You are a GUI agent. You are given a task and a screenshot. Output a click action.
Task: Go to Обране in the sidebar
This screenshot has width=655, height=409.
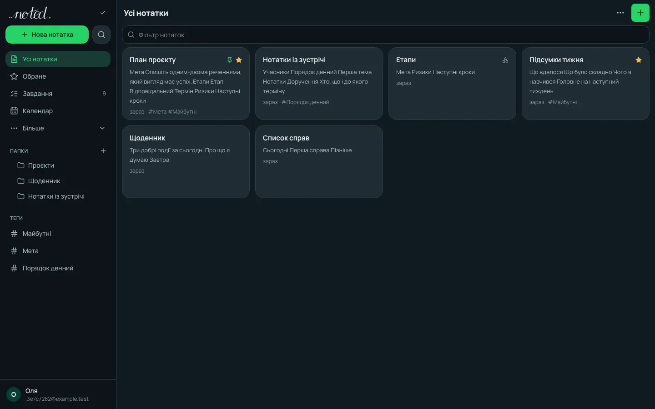click(58, 76)
